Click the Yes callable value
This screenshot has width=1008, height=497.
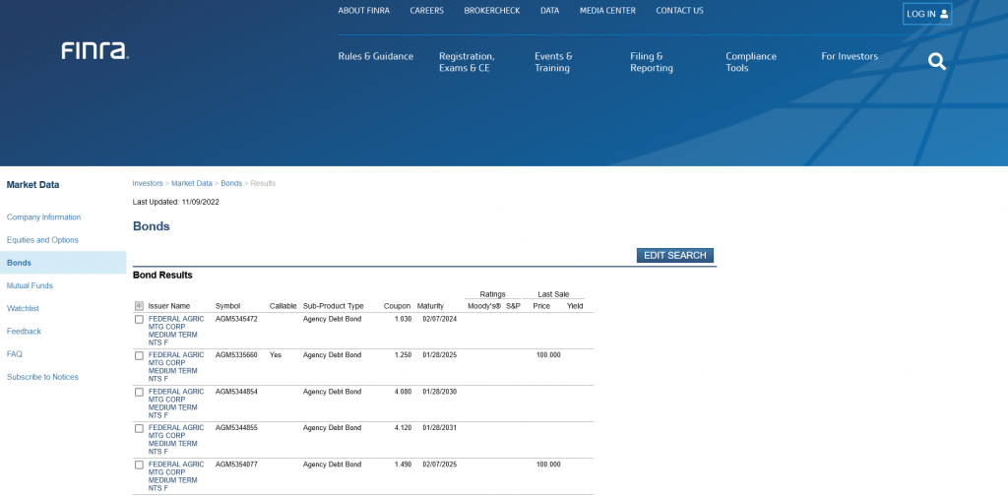pos(276,355)
